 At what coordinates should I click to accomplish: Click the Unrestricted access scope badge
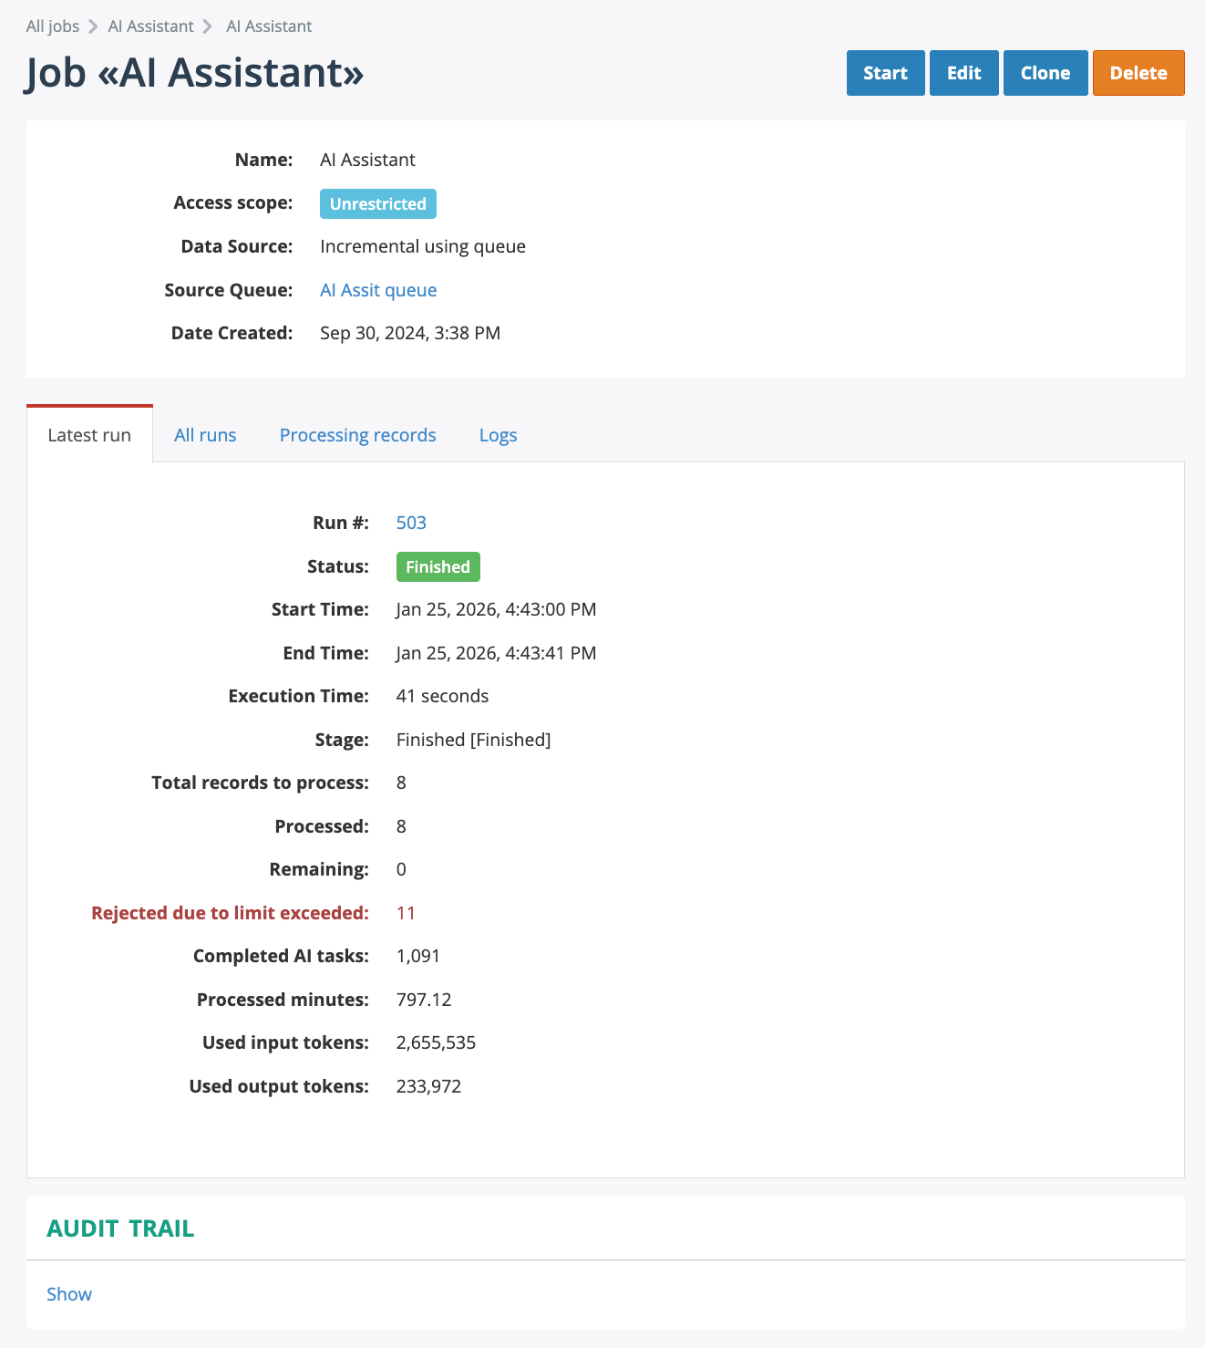tap(377, 204)
